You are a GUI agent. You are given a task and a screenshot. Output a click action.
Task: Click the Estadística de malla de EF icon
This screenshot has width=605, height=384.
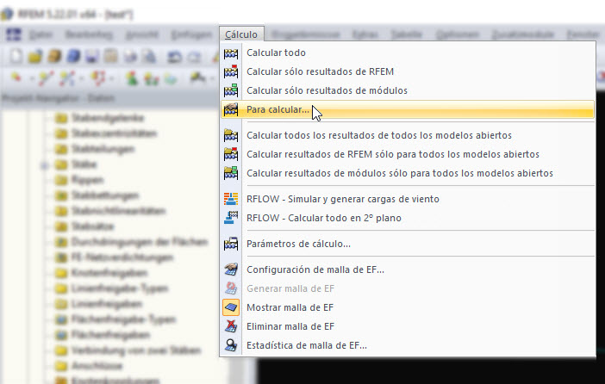click(231, 345)
